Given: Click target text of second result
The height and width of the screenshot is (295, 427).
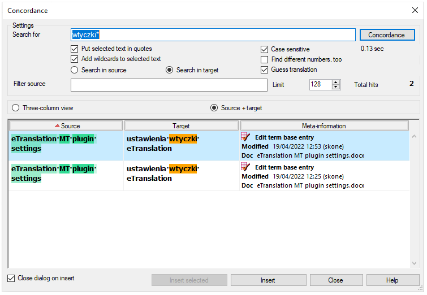Looking at the screenshot, I should point(163,173).
